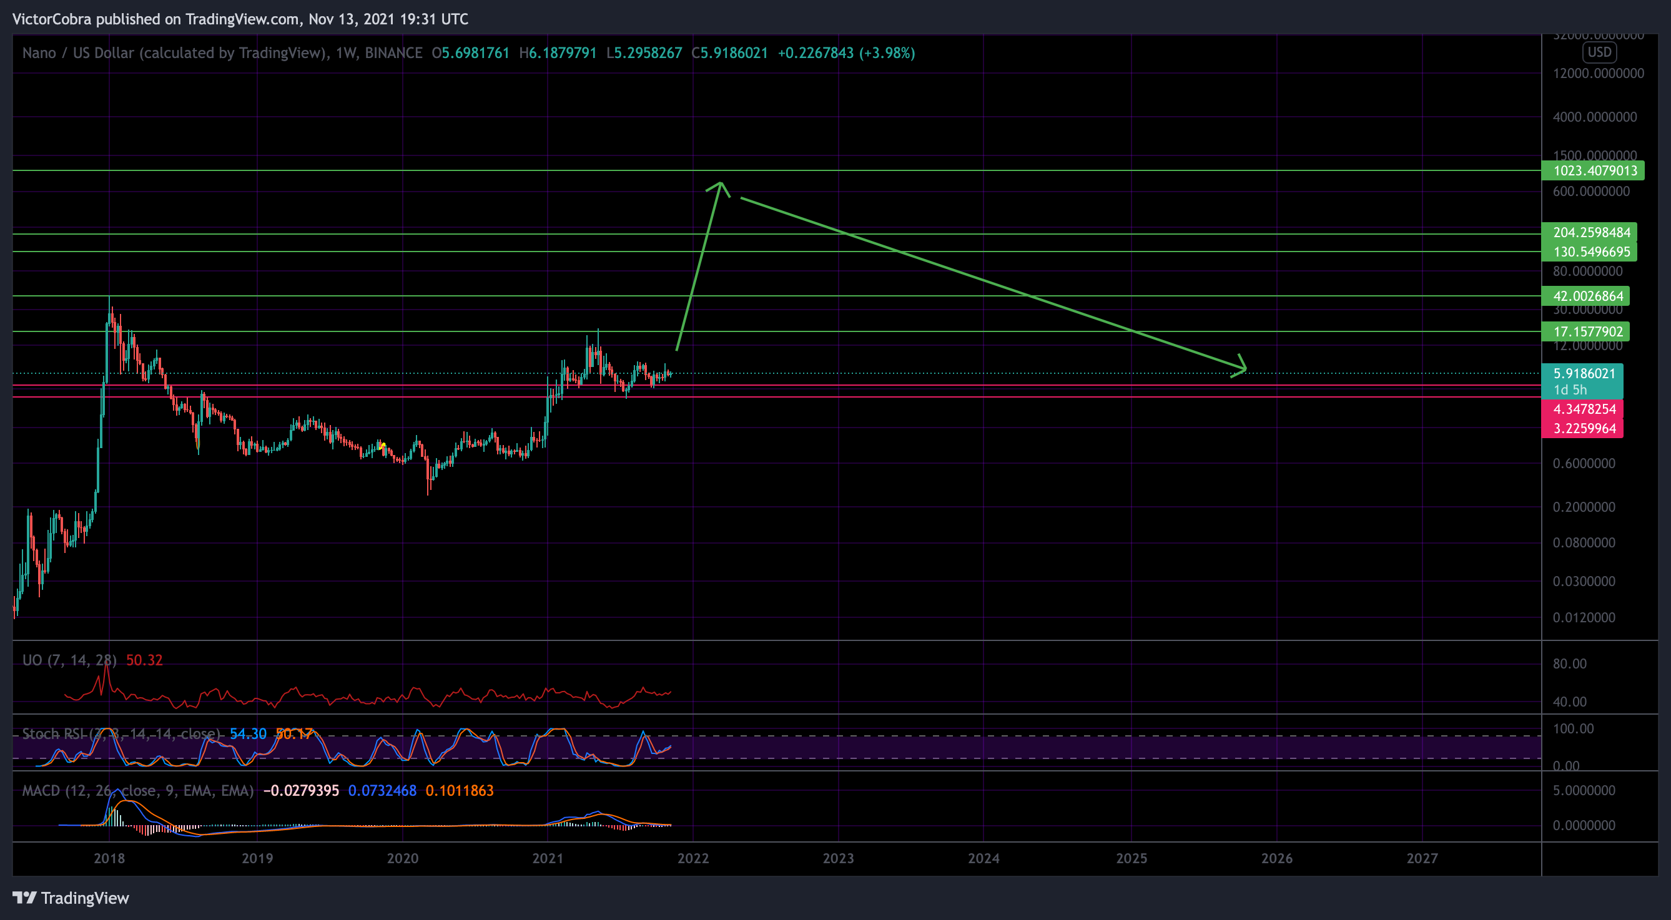Click the 4000.0000000 price axis tick

pyautogui.click(x=1594, y=117)
